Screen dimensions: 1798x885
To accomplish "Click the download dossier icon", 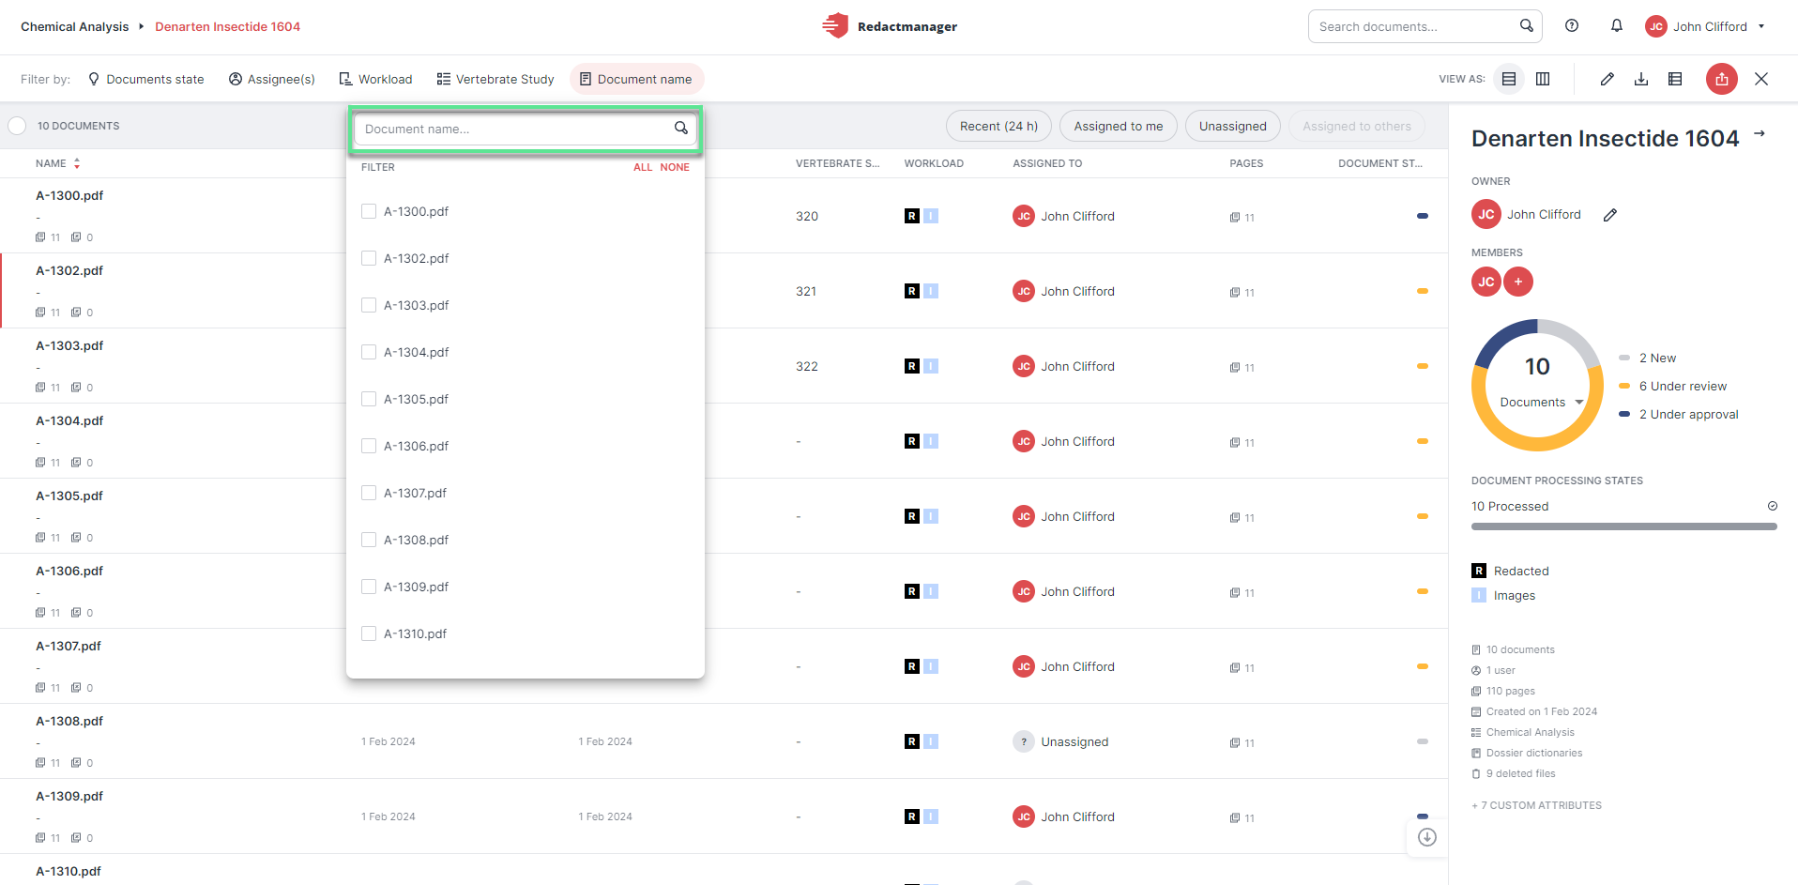I will 1641,79.
